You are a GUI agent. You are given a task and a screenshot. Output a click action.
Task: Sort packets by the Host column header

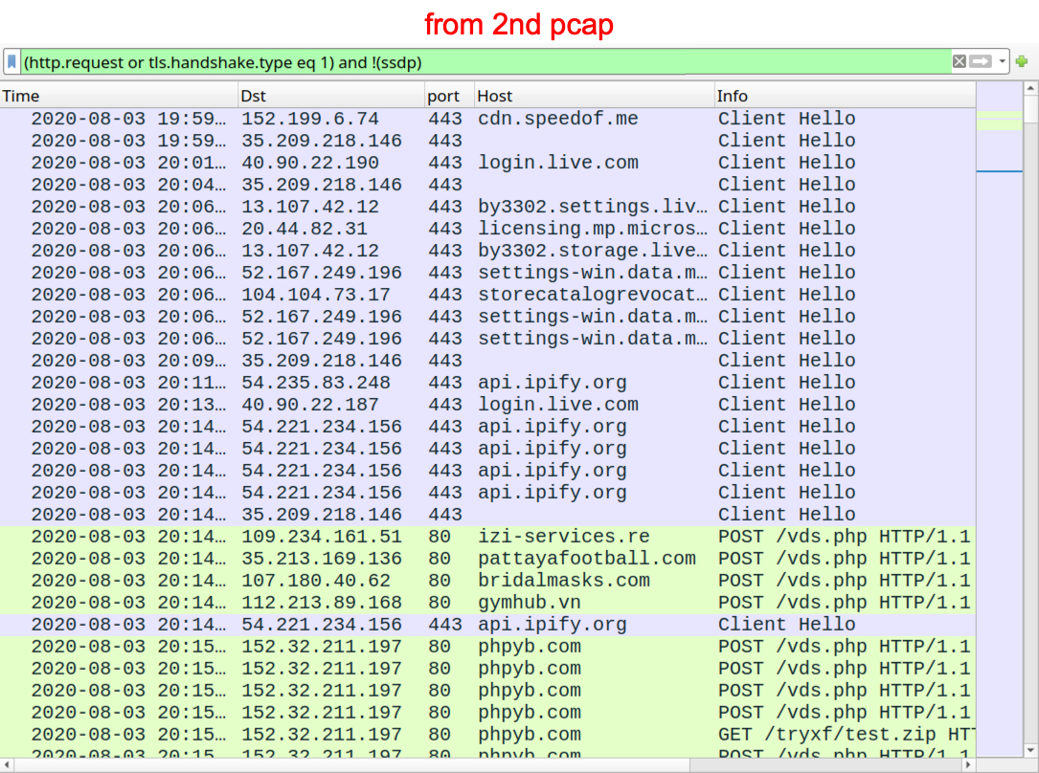(x=595, y=96)
